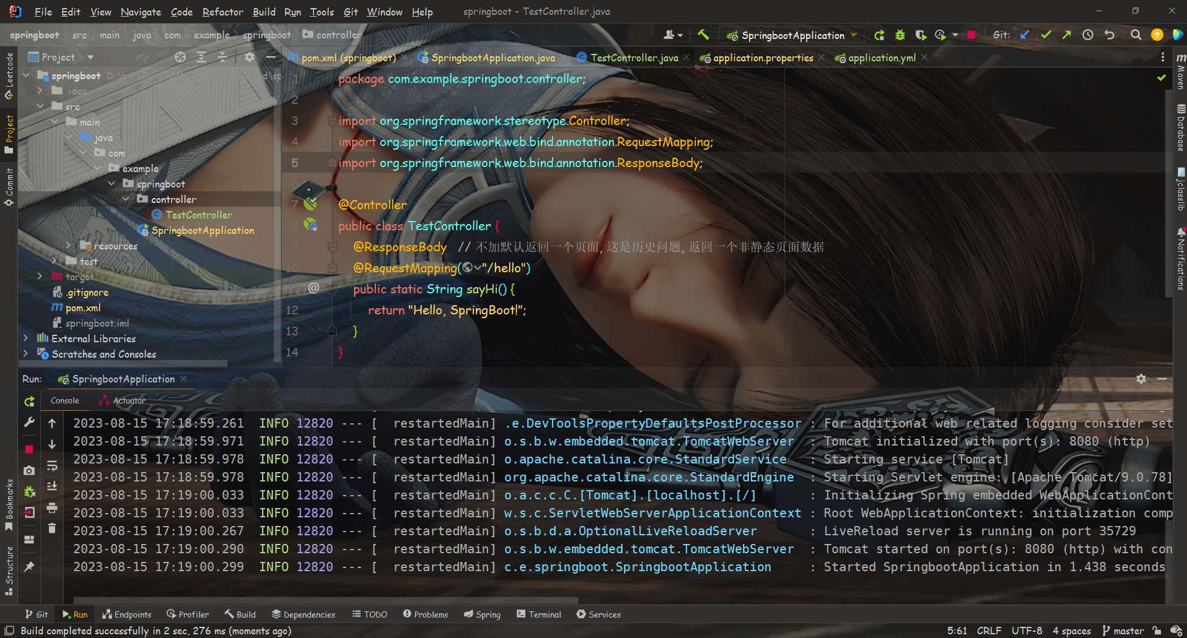The image size is (1187, 638).
Task: Expand the target folder
Action: point(40,277)
